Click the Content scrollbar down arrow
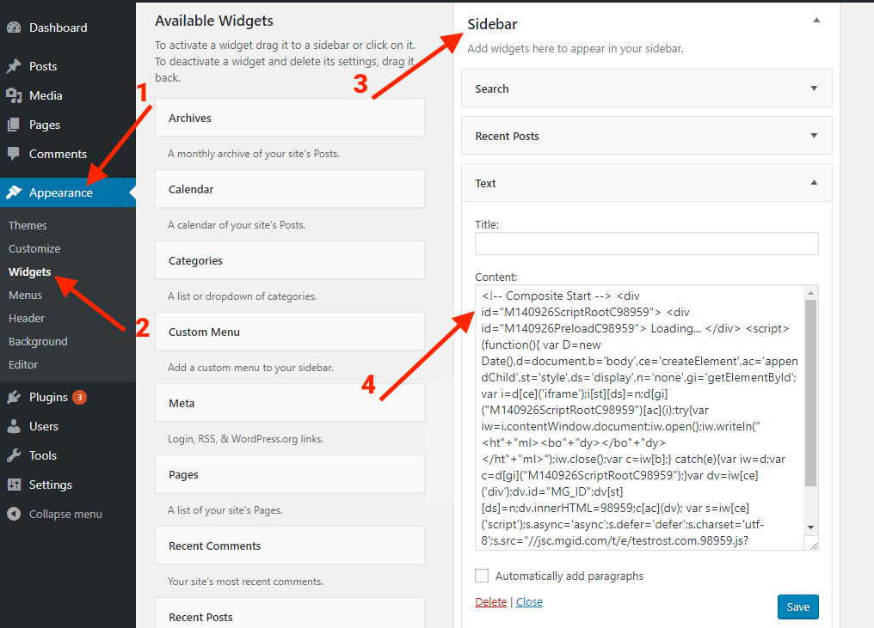874x628 pixels. tap(811, 527)
